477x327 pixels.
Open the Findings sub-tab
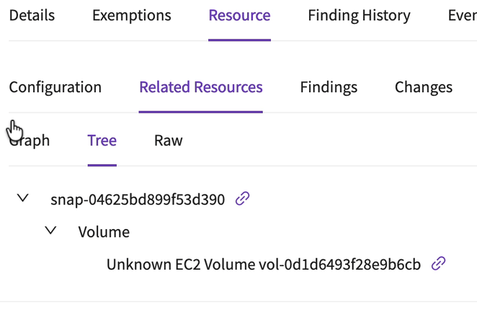[329, 87]
